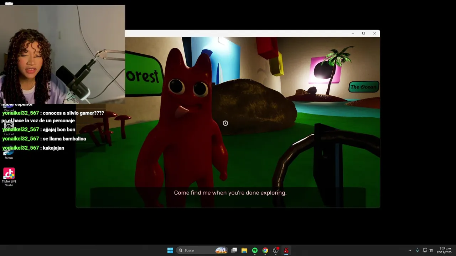Click the search highlight image in Buscar box
Viewport: 456px width, 256px height.
pos(221,250)
